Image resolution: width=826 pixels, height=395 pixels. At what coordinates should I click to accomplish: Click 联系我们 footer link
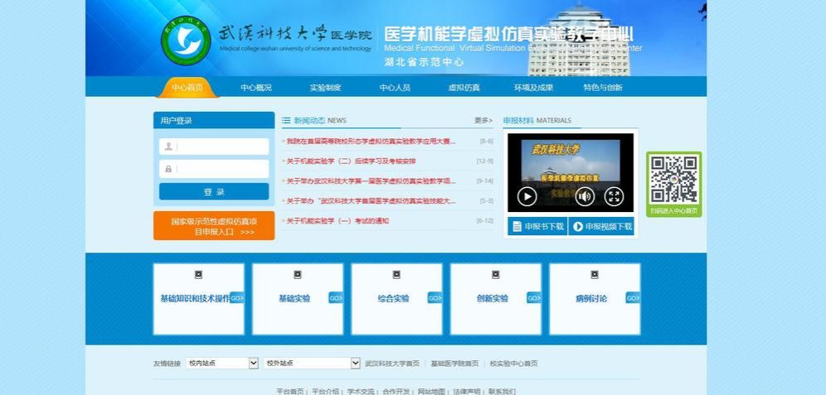pos(502,392)
